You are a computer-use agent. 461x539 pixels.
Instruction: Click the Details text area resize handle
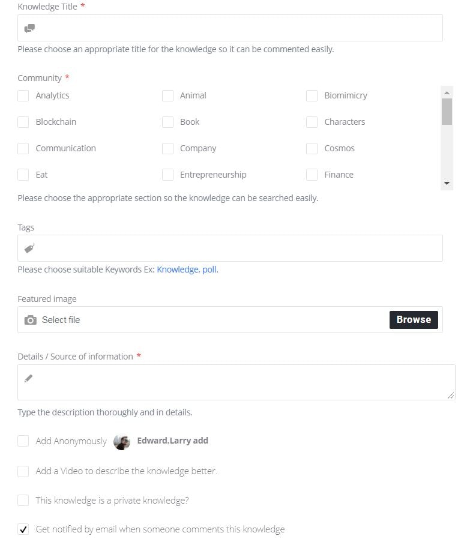pyautogui.click(x=451, y=395)
